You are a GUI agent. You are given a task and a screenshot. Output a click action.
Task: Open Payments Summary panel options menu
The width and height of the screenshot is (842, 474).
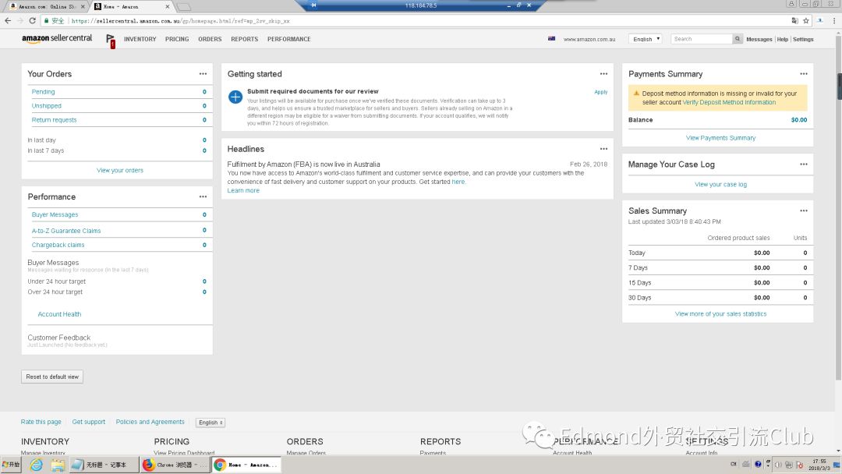[803, 74]
